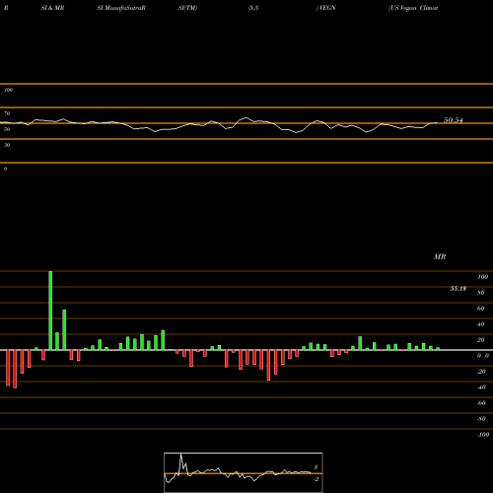The height and width of the screenshot is (493, 493).
Task: Click the SI & MR header label
Action: pyautogui.click(x=52, y=8)
